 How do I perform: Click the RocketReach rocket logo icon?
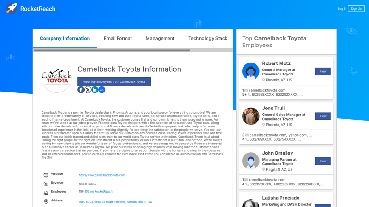pos(11,9)
